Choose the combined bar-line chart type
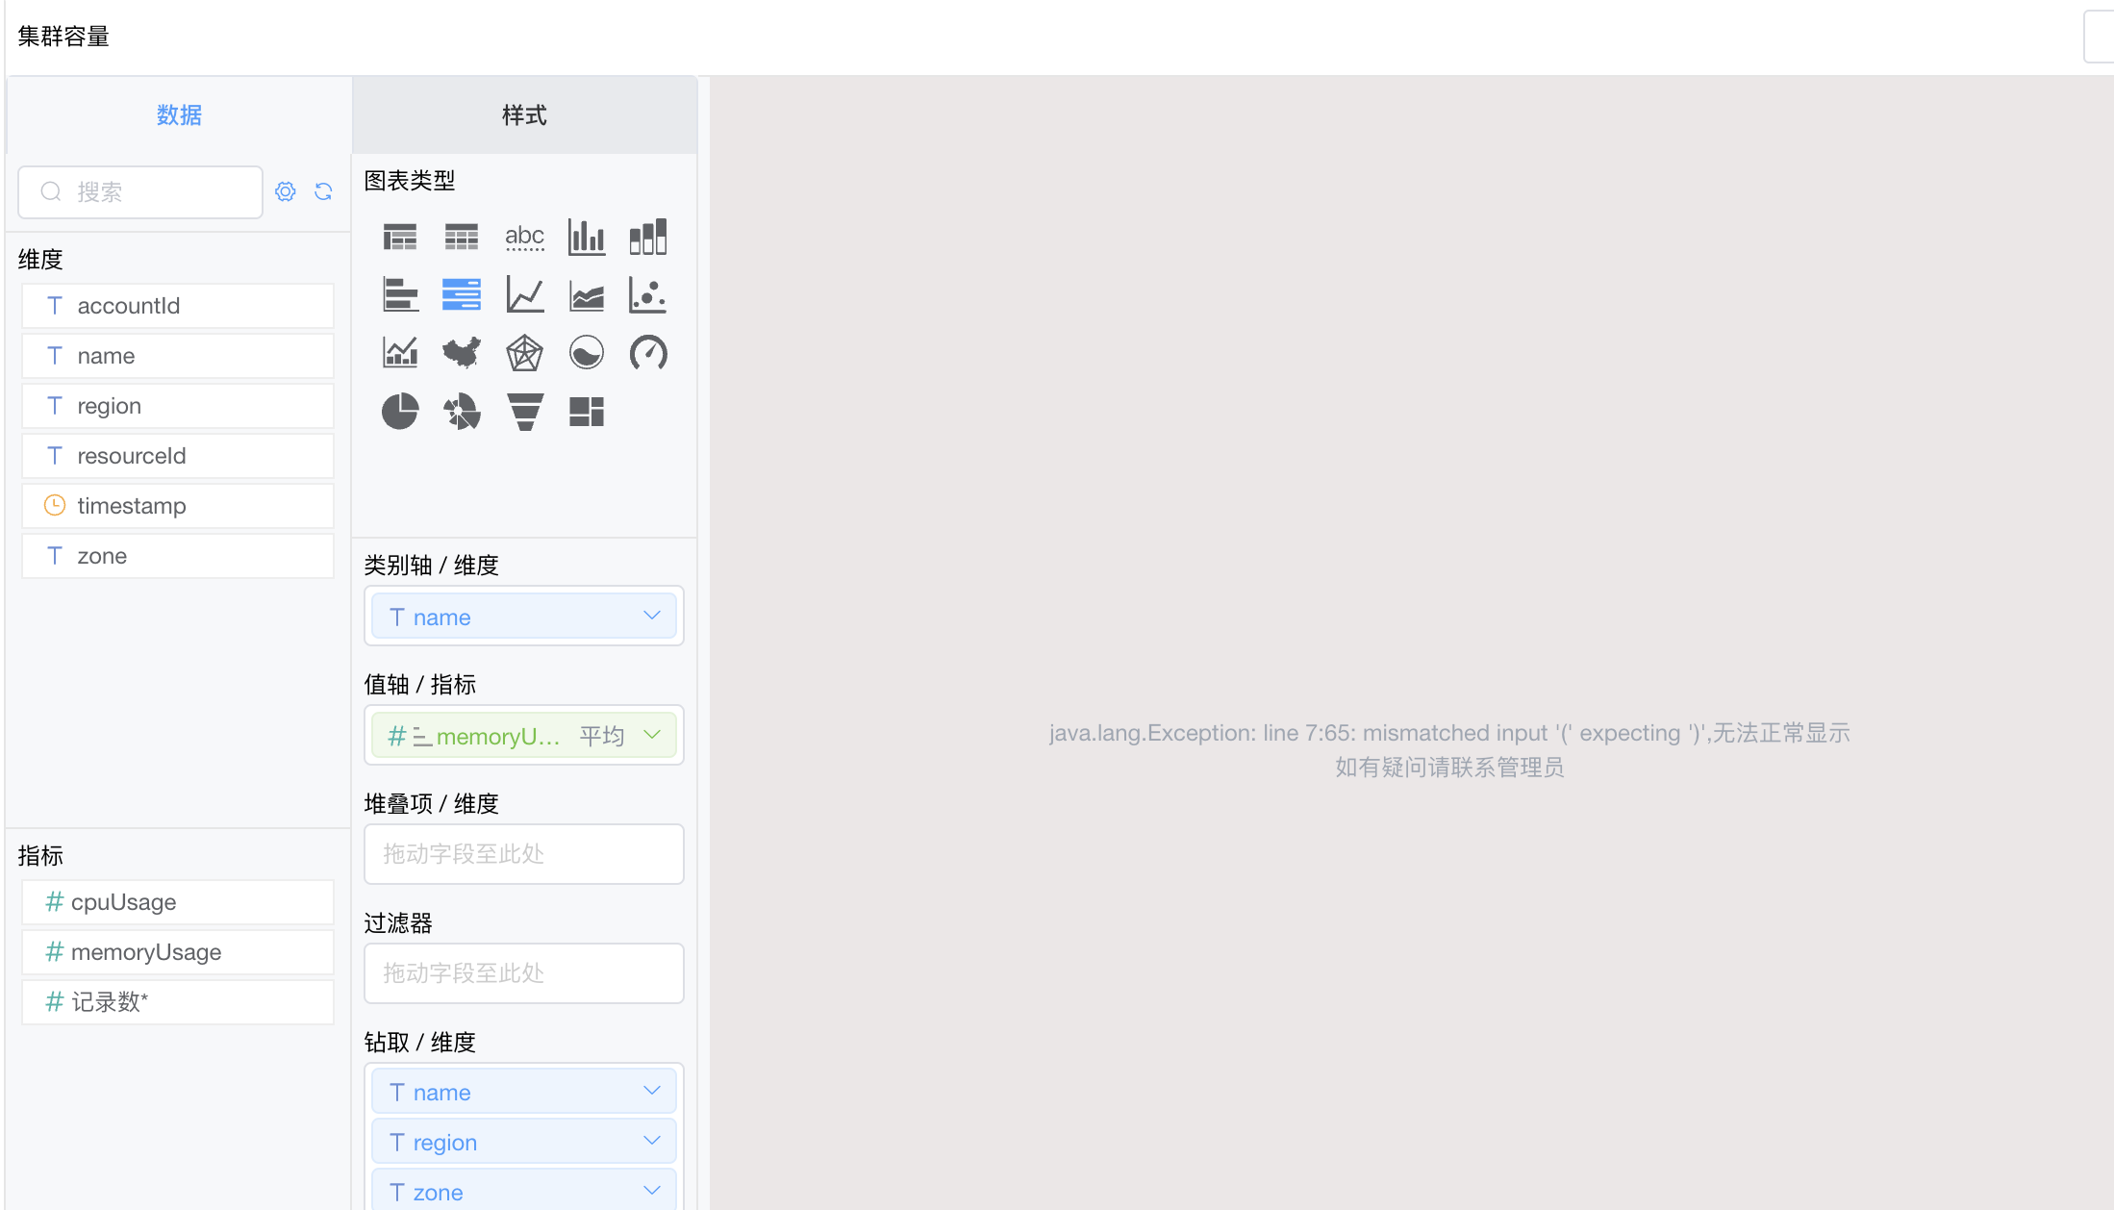Image resolution: width=2114 pixels, height=1210 pixels. [400, 353]
